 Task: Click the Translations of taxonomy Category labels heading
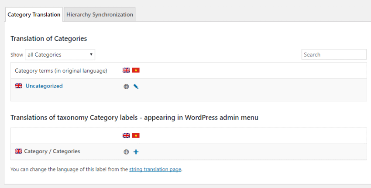[134, 117]
